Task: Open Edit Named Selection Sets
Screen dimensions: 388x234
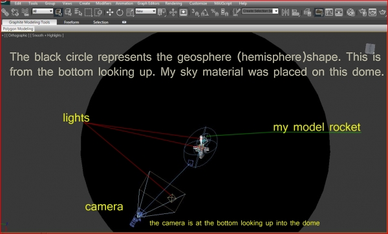Action: coord(237,12)
